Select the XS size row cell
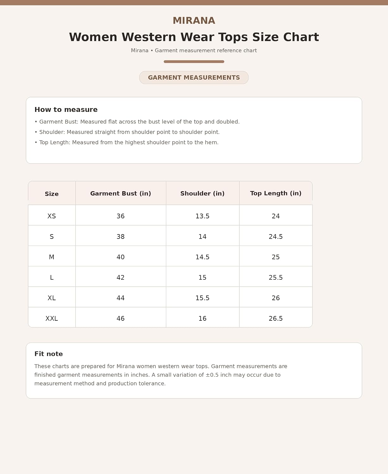Screen dimensions: 388x474 pyautogui.click(x=52, y=216)
